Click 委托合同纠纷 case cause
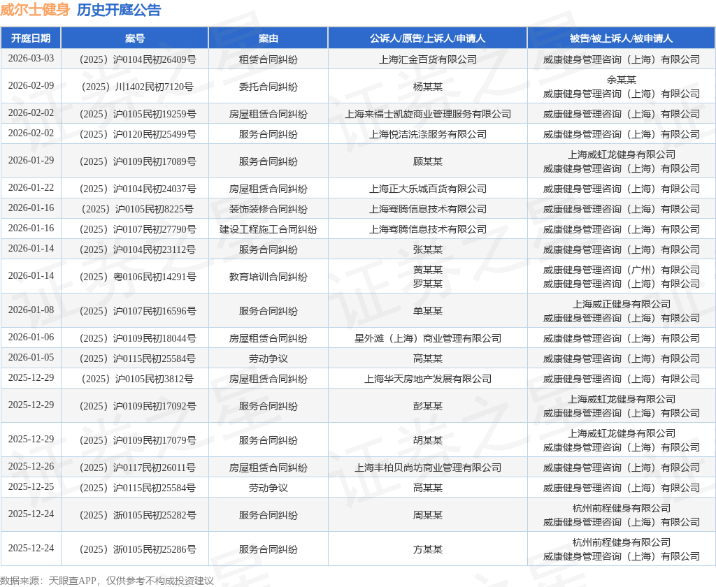This screenshot has height=587, width=716. [268, 87]
